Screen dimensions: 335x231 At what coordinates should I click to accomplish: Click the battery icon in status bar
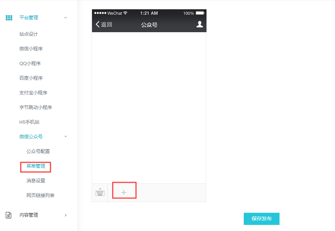point(200,13)
